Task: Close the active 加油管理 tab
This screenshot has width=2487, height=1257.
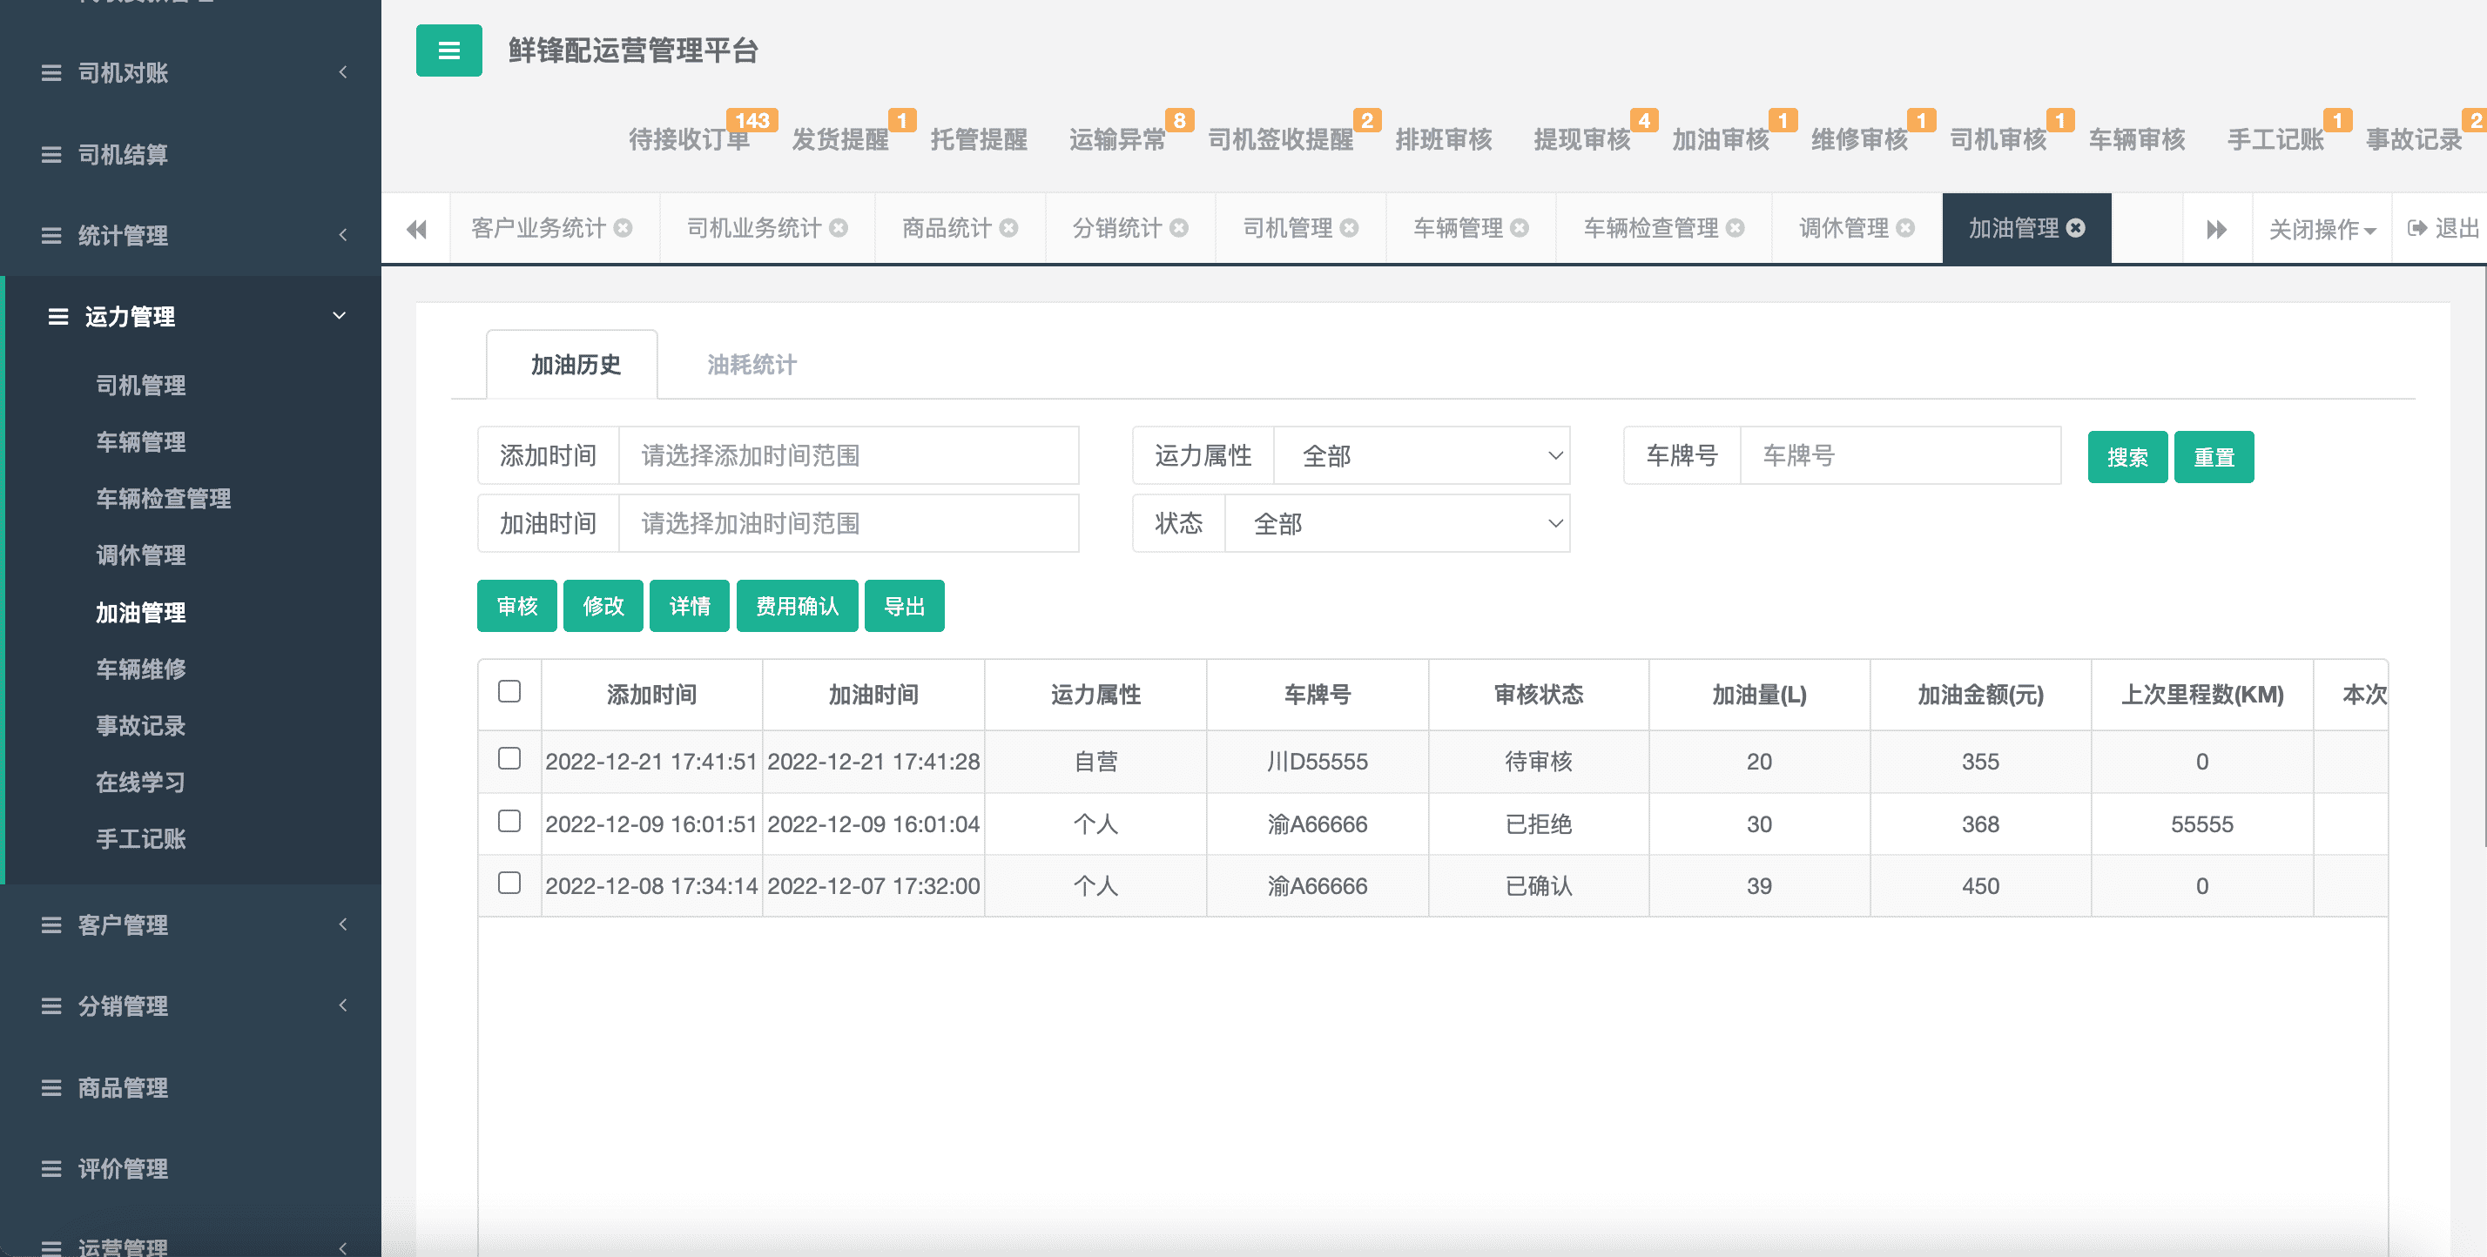Action: tap(2076, 228)
